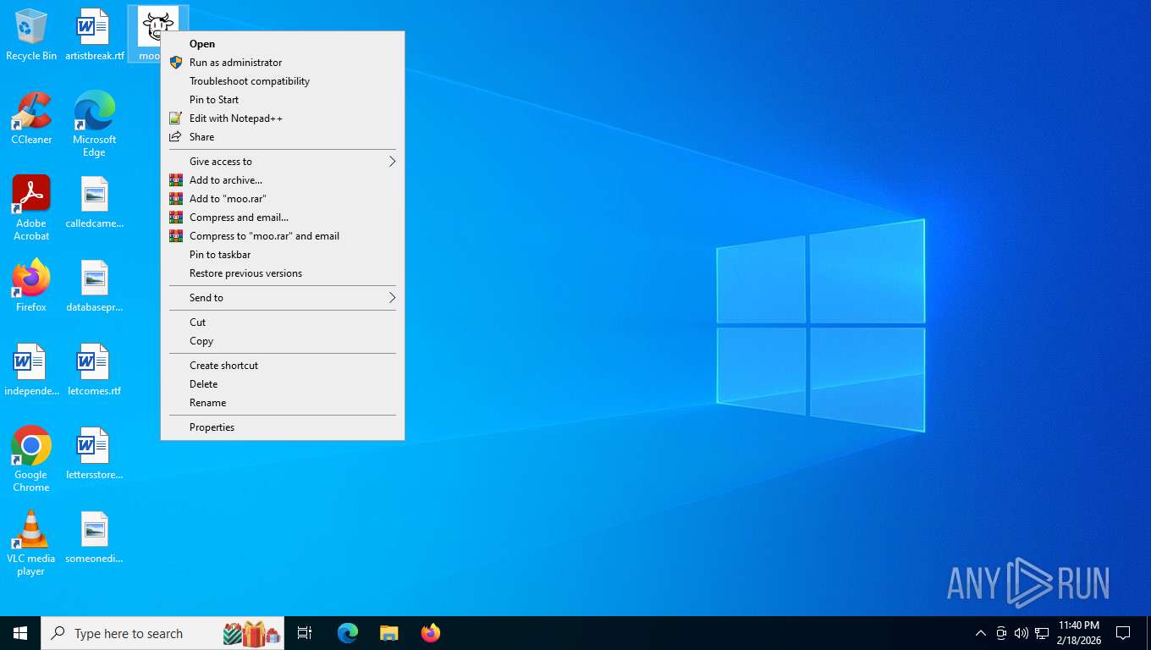Show hidden system tray icons
This screenshot has height=650, width=1151.
tap(980, 633)
